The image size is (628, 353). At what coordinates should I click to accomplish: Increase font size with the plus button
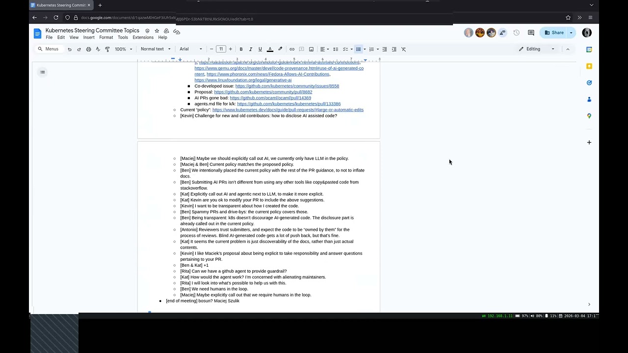(231, 49)
